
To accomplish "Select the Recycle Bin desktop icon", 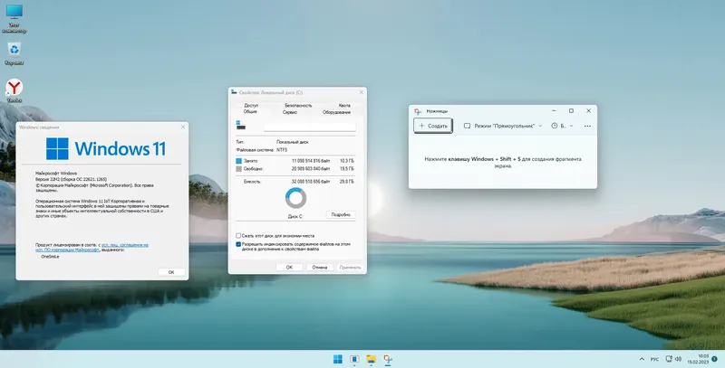I will (x=14, y=53).
